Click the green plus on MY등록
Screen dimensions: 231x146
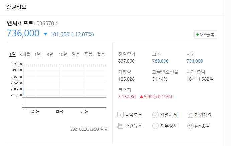point(197,35)
